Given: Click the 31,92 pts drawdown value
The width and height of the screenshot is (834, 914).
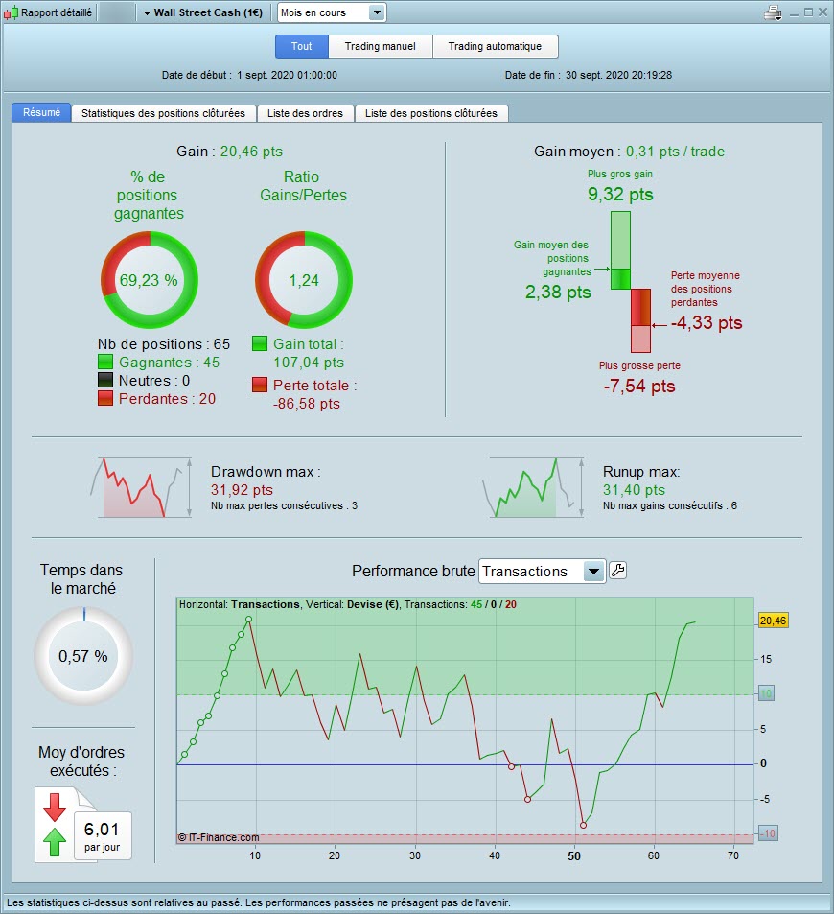Looking at the screenshot, I should (242, 490).
